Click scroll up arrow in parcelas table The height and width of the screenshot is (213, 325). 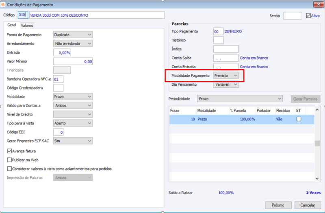(317, 110)
